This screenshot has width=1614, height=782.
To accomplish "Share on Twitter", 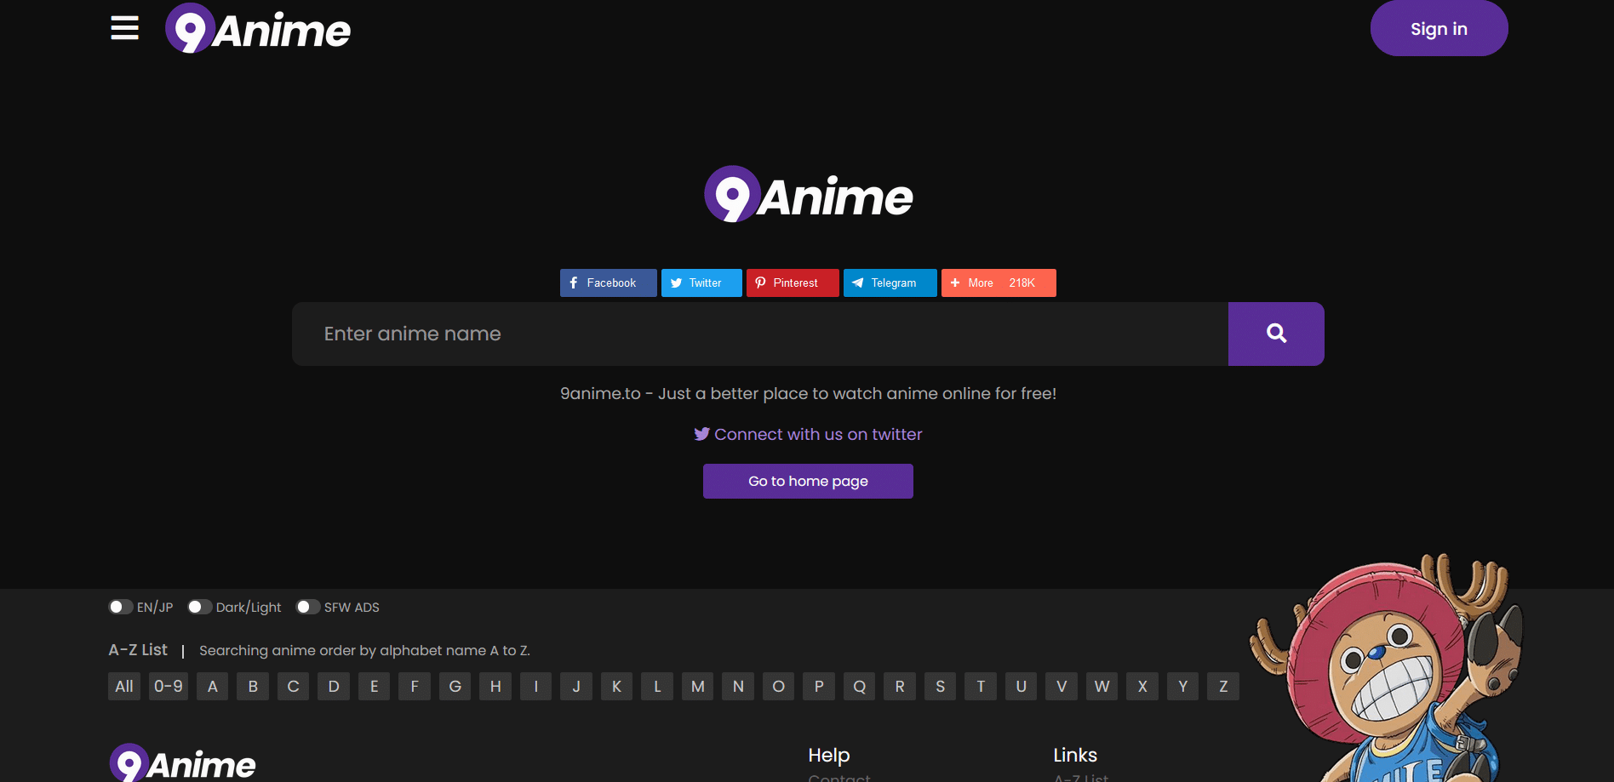I will point(701,283).
